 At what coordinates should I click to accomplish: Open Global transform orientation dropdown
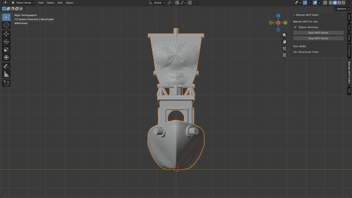click(x=157, y=3)
